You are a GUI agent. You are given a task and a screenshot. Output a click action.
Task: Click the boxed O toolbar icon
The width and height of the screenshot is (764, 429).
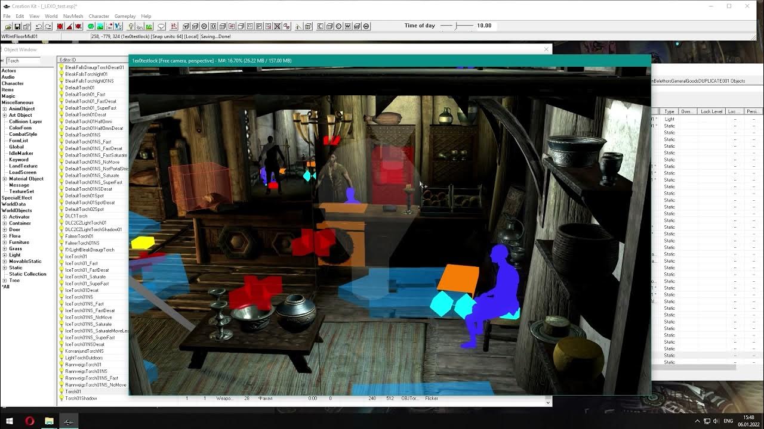click(x=213, y=26)
